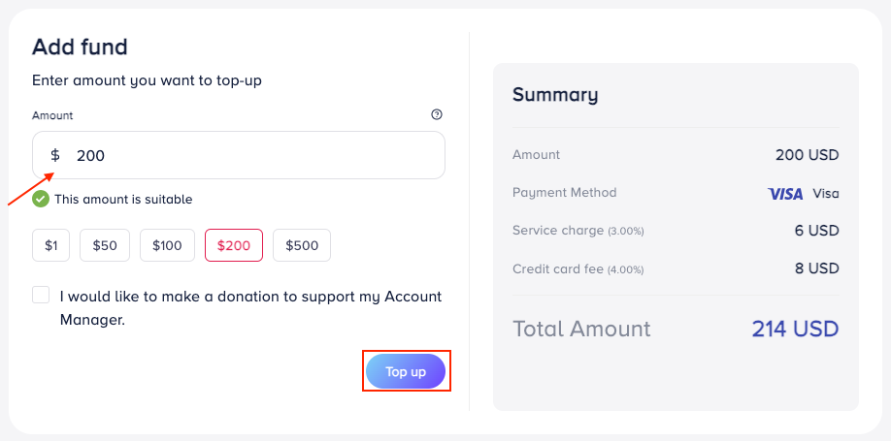Select the highlighted $200 preset amount
Image resolution: width=891 pixels, height=441 pixels.
234,245
